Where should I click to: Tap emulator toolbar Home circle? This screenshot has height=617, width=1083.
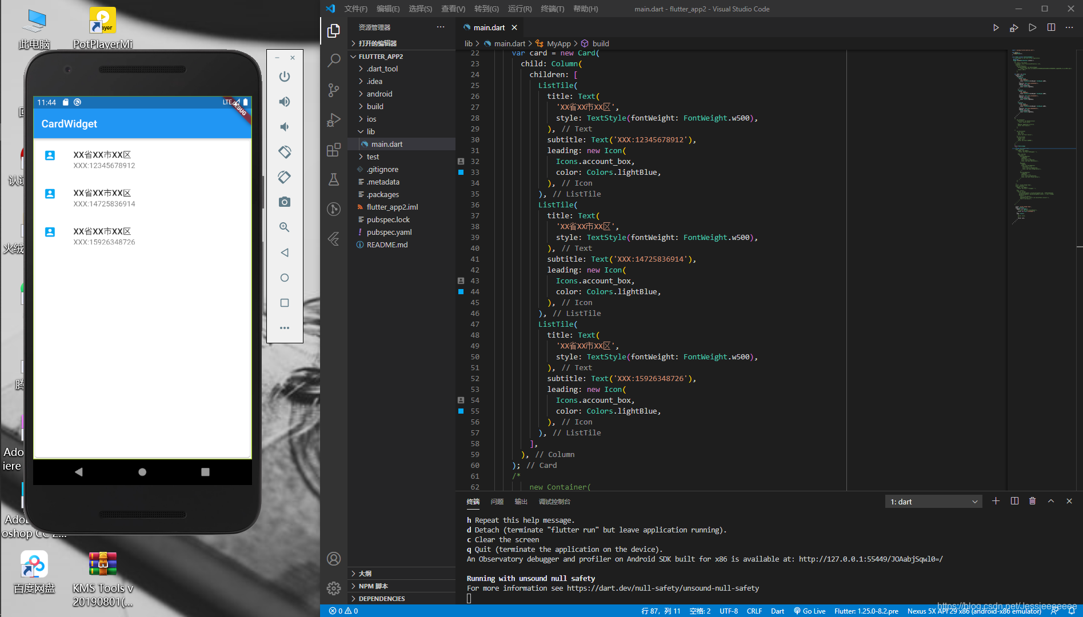tap(285, 278)
